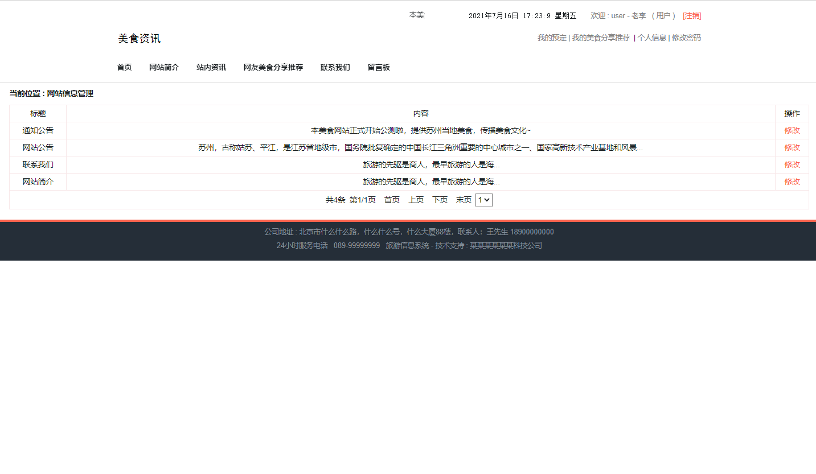This screenshot has height=474, width=816.
Task: Open 我的预定 link
Action: (x=551, y=38)
